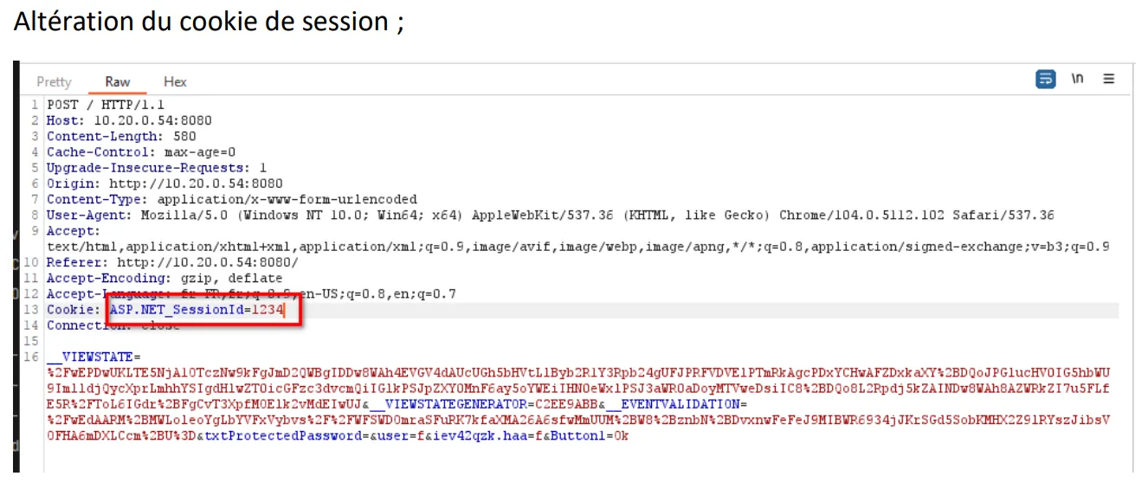This screenshot has width=1148, height=489.
Task: Toggle the show non-printable characters \n icon
Action: 1077,79
